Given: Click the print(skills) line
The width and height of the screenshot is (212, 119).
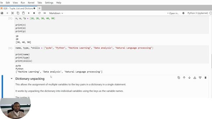Looking at the screenshot, I should (24, 61).
